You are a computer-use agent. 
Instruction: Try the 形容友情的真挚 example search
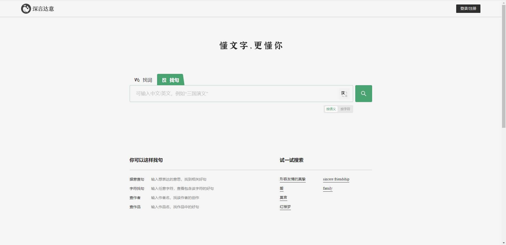click(x=292, y=179)
